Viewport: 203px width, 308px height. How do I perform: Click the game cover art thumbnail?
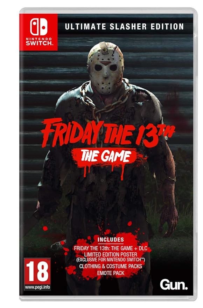click(107, 154)
